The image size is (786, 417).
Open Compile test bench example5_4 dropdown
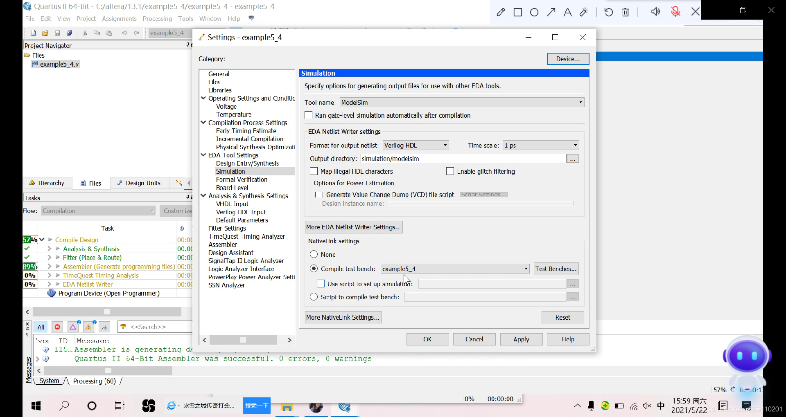click(455, 269)
